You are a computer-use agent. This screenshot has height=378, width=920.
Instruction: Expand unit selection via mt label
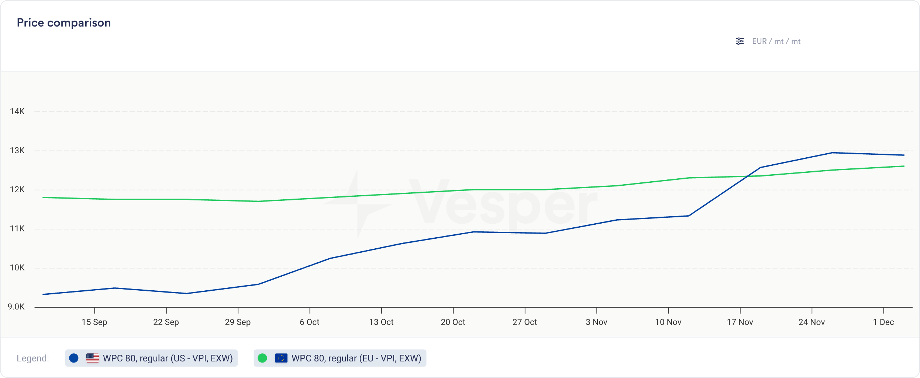[780, 41]
